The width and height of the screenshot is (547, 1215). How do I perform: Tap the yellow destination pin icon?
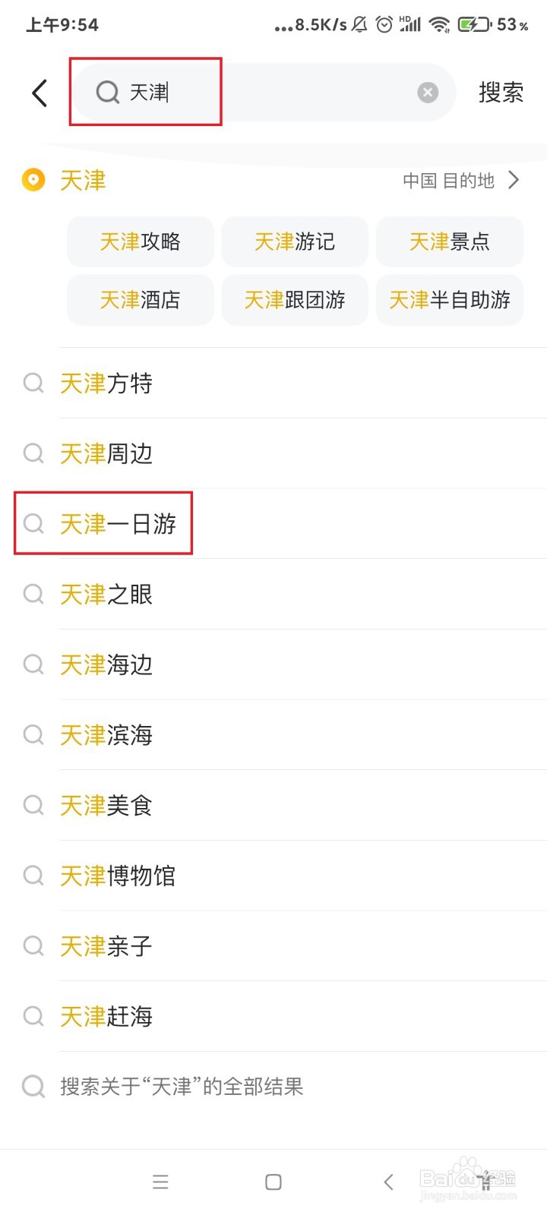point(33,181)
